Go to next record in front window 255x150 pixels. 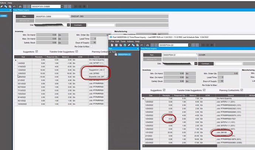point(193,45)
